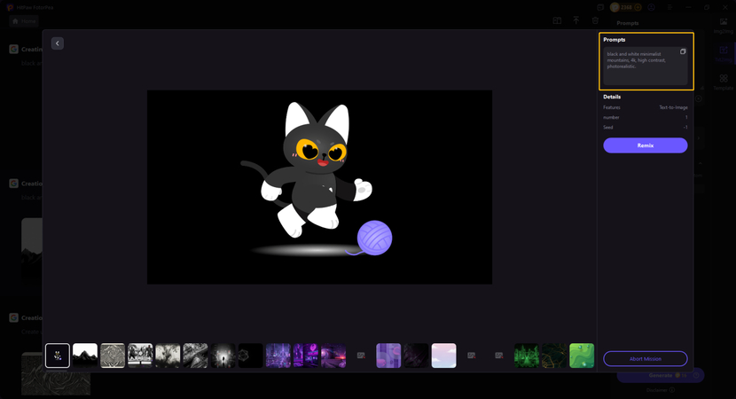Screen dimensions: 736x399
Task: Switch to Img2Img mode in sidebar
Action: (x=724, y=25)
